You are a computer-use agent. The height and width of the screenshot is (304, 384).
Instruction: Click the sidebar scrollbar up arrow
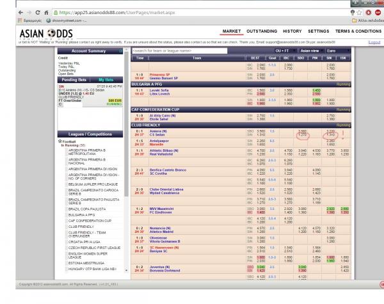coord(126,49)
